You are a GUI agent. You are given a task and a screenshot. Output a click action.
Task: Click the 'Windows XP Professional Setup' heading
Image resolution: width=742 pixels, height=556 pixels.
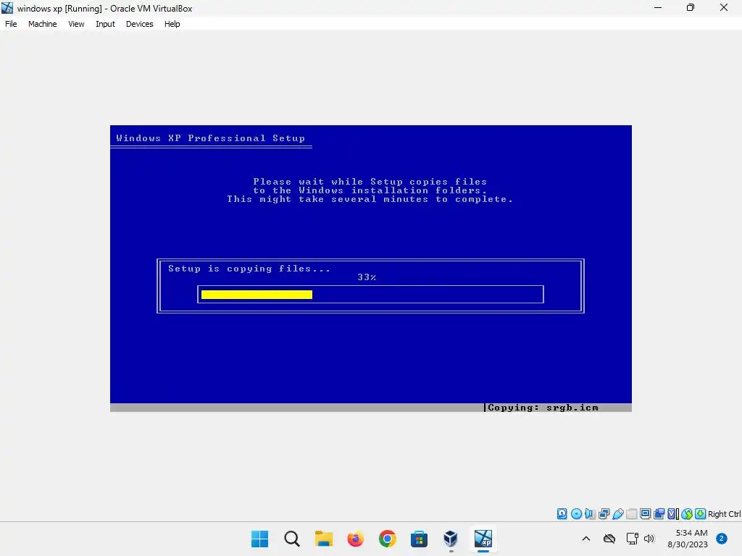tap(211, 138)
